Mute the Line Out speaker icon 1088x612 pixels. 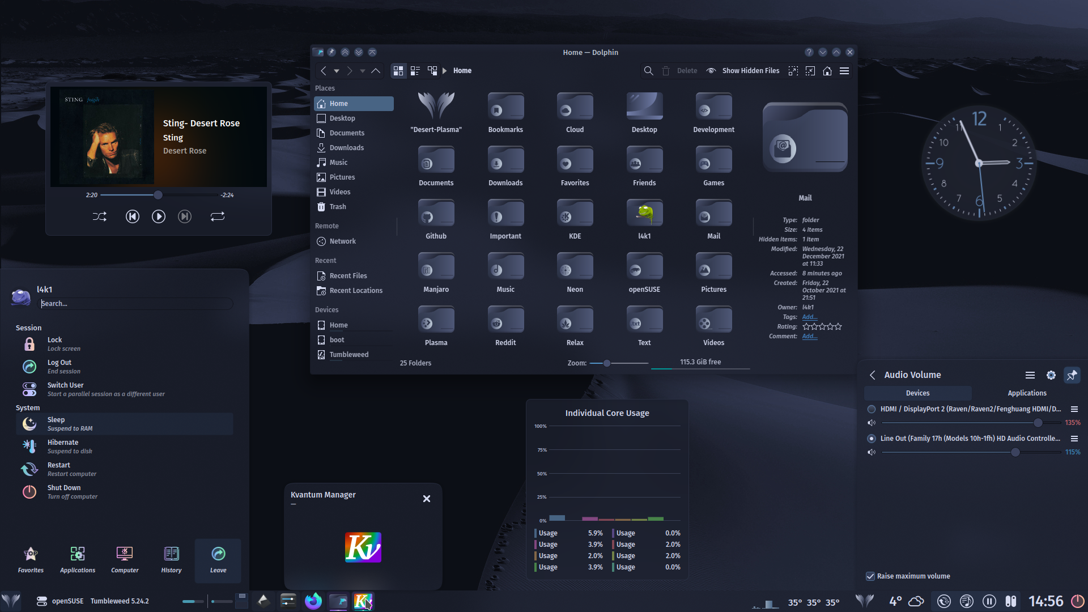pyautogui.click(x=872, y=452)
